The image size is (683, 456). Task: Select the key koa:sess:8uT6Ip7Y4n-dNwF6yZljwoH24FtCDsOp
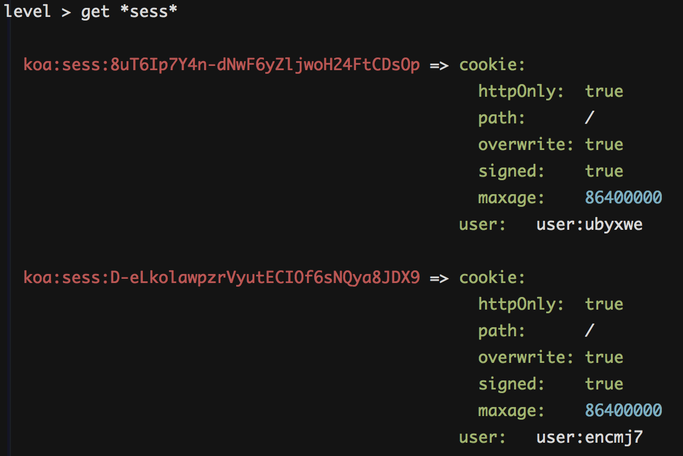221,65
